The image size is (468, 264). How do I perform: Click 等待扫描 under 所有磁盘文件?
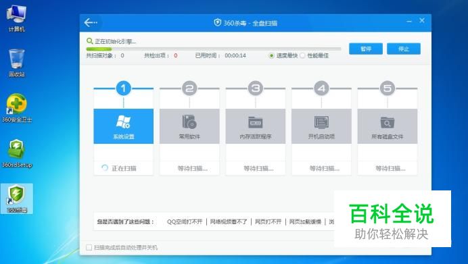pyautogui.click(x=390, y=168)
